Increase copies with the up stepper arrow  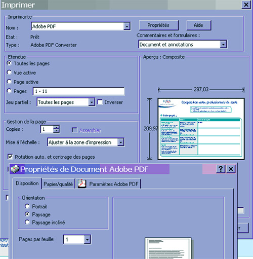[x=56, y=127]
